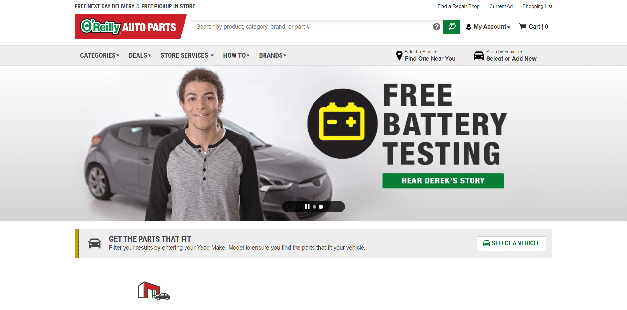
Task: Open the Current Ad link
Action: [501, 6]
